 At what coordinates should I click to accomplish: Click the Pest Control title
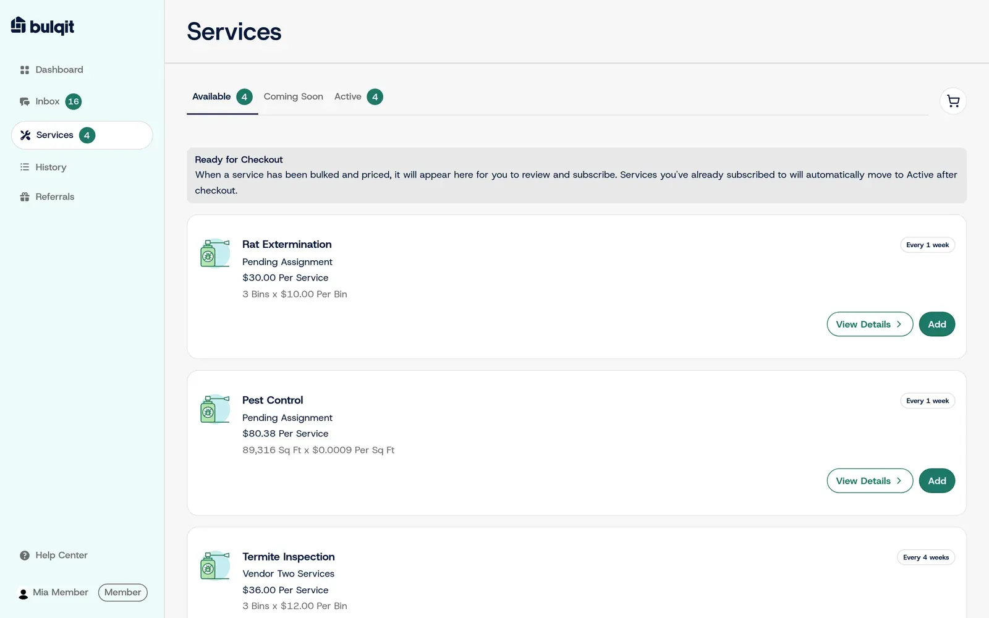[273, 400]
